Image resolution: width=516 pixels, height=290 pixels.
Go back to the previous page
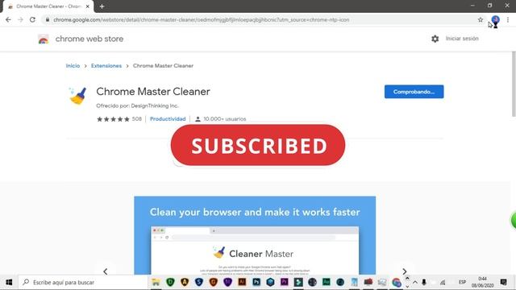click(8, 19)
